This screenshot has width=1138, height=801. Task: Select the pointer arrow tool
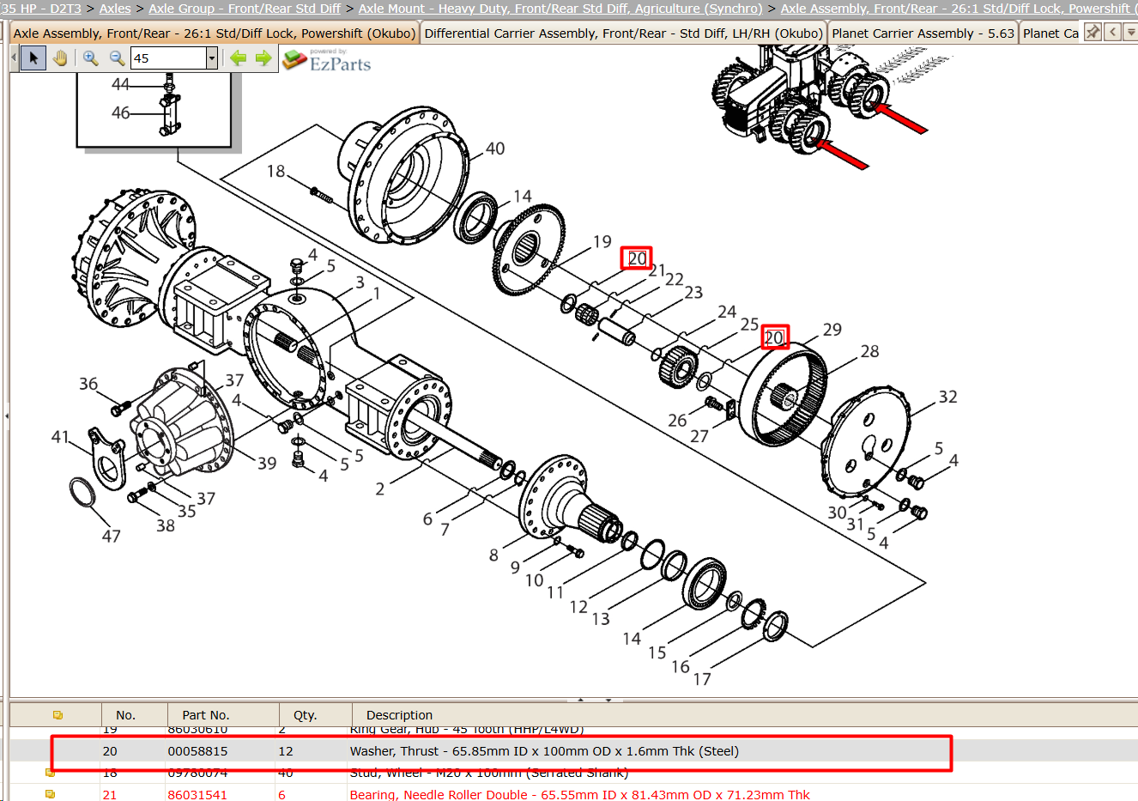pos(33,58)
